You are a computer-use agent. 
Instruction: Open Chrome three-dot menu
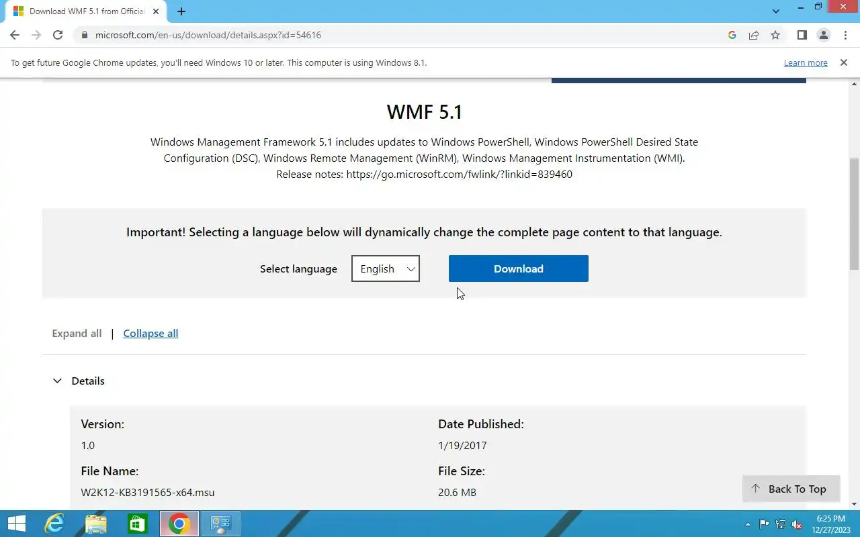845,35
